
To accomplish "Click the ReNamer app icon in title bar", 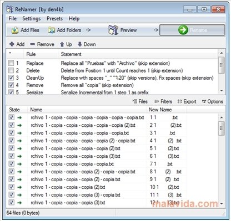I will [x=10, y=9].
